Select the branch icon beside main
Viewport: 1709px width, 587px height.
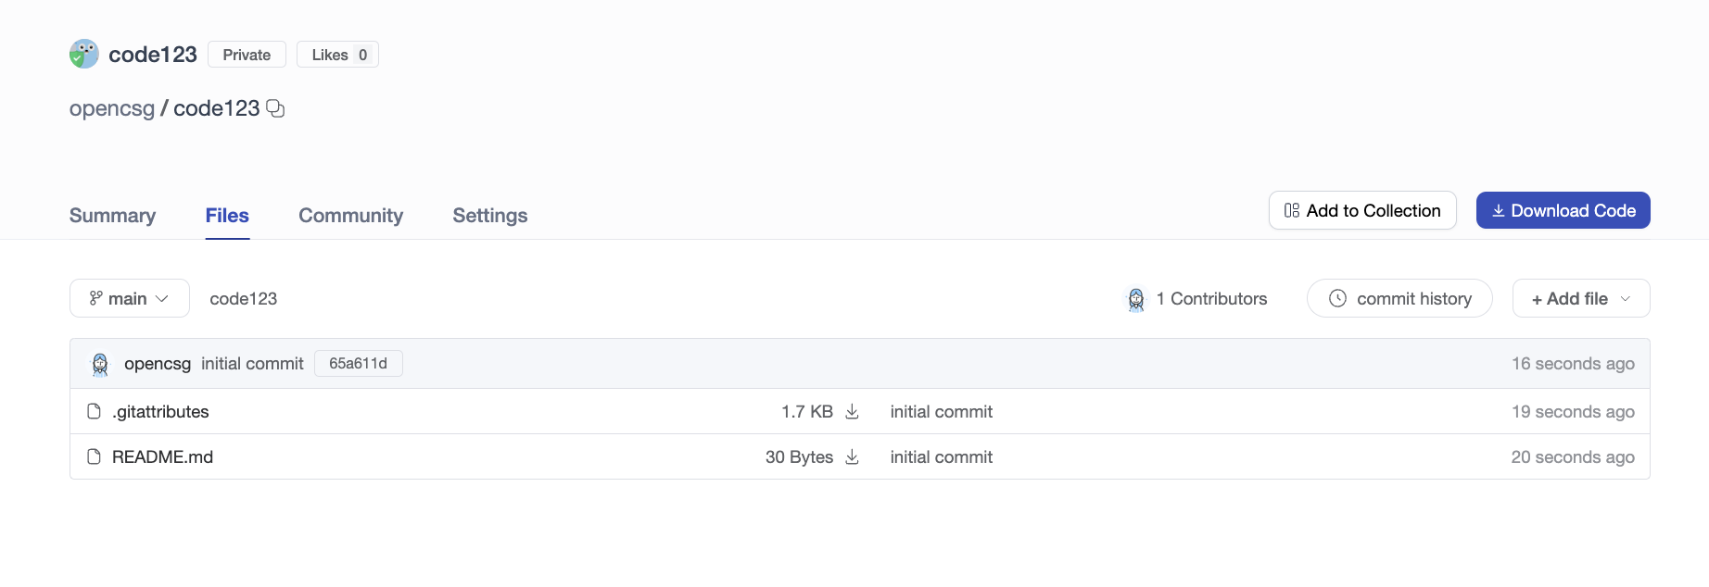tap(95, 298)
